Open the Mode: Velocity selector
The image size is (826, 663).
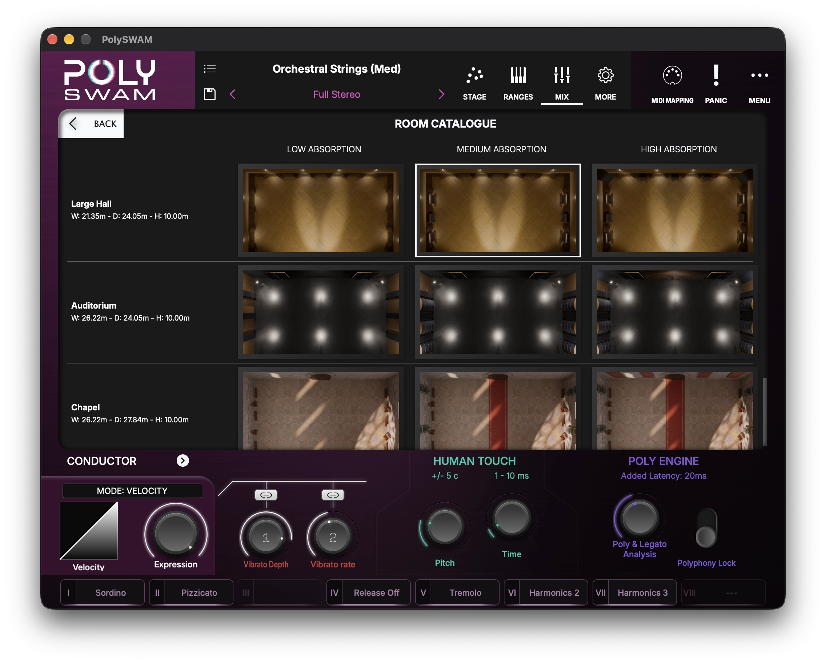(x=132, y=491)
